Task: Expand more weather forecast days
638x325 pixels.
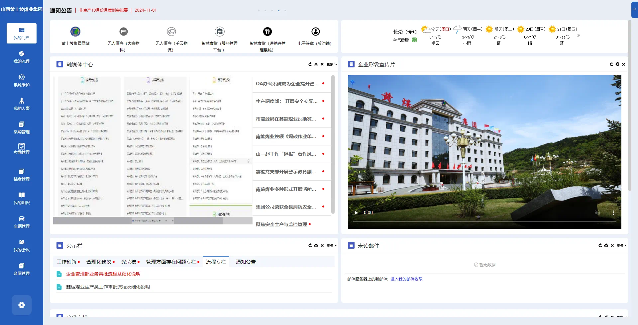Action: point(579,36)
